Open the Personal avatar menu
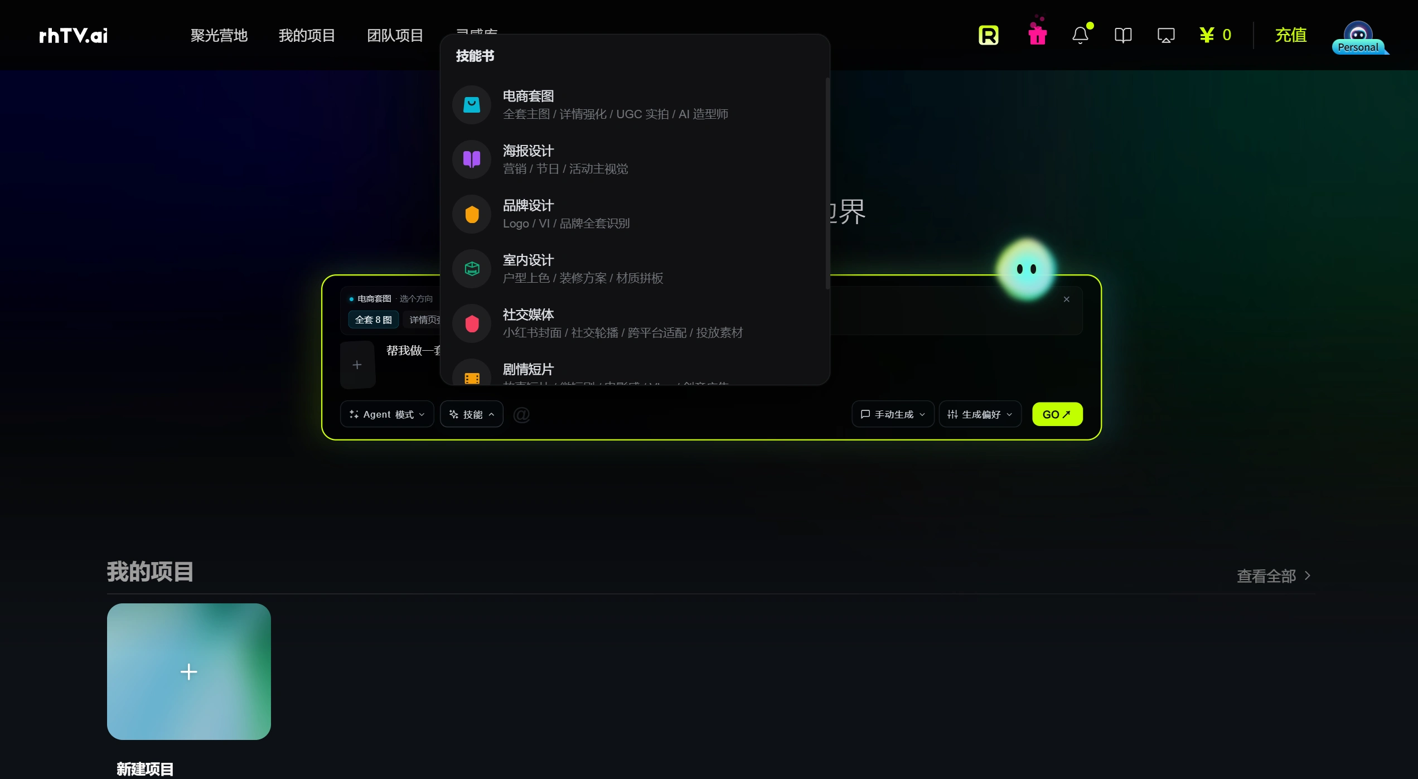Image resolution: width=1418 pixels, height=779 pixels. [1358, 37]
